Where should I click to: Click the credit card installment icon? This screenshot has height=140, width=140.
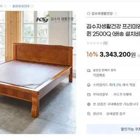click(x=89, y=94)
